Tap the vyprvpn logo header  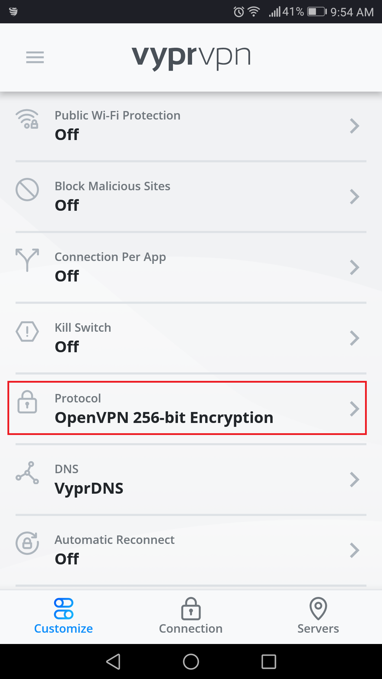[191, 57]
